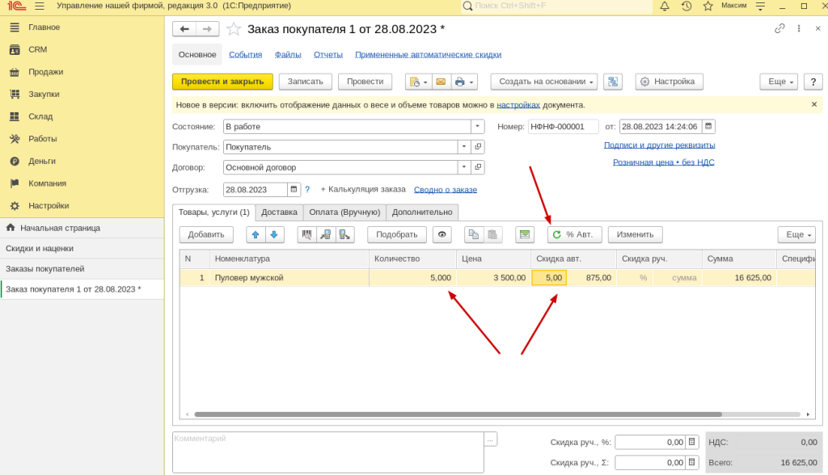Switch to Отчеты tab
828x475 pixels.
click(x=328, y=54)
